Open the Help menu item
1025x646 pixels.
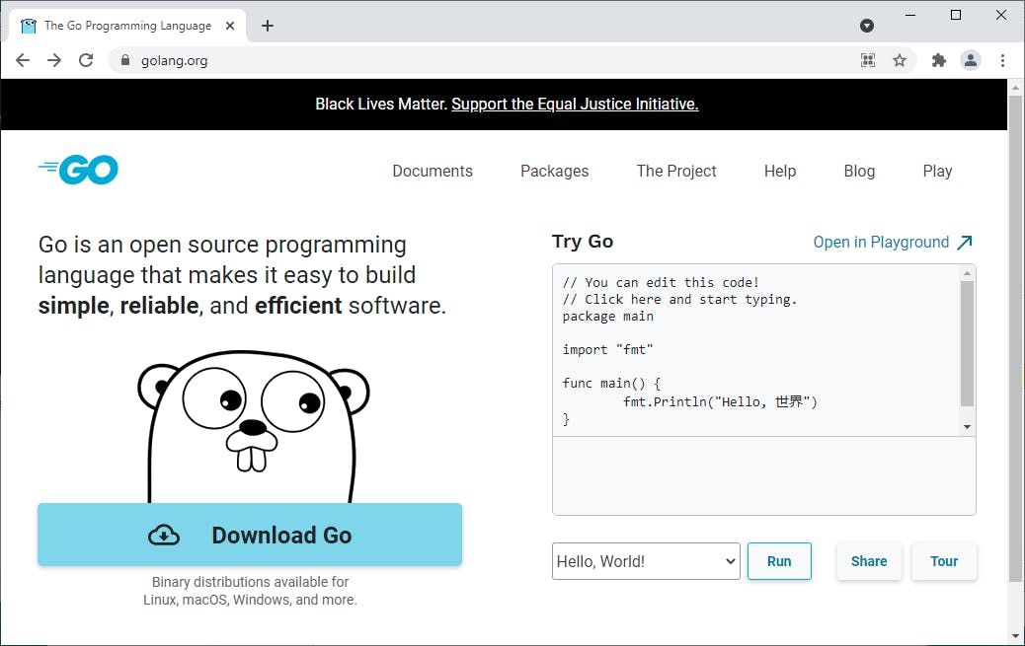[780, 172]
